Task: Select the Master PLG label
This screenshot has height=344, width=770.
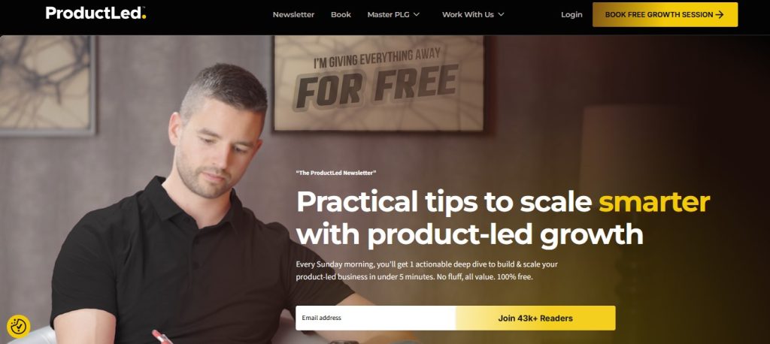Action: pos(388,15)
